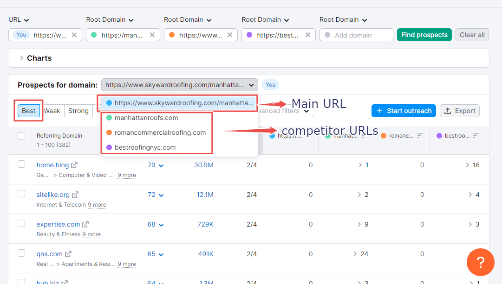Image resolution: width=502 pixels, height=284 pixels.
Task: Click the green dot in manhattanroofs chip
Action: (x=94, y=35)
